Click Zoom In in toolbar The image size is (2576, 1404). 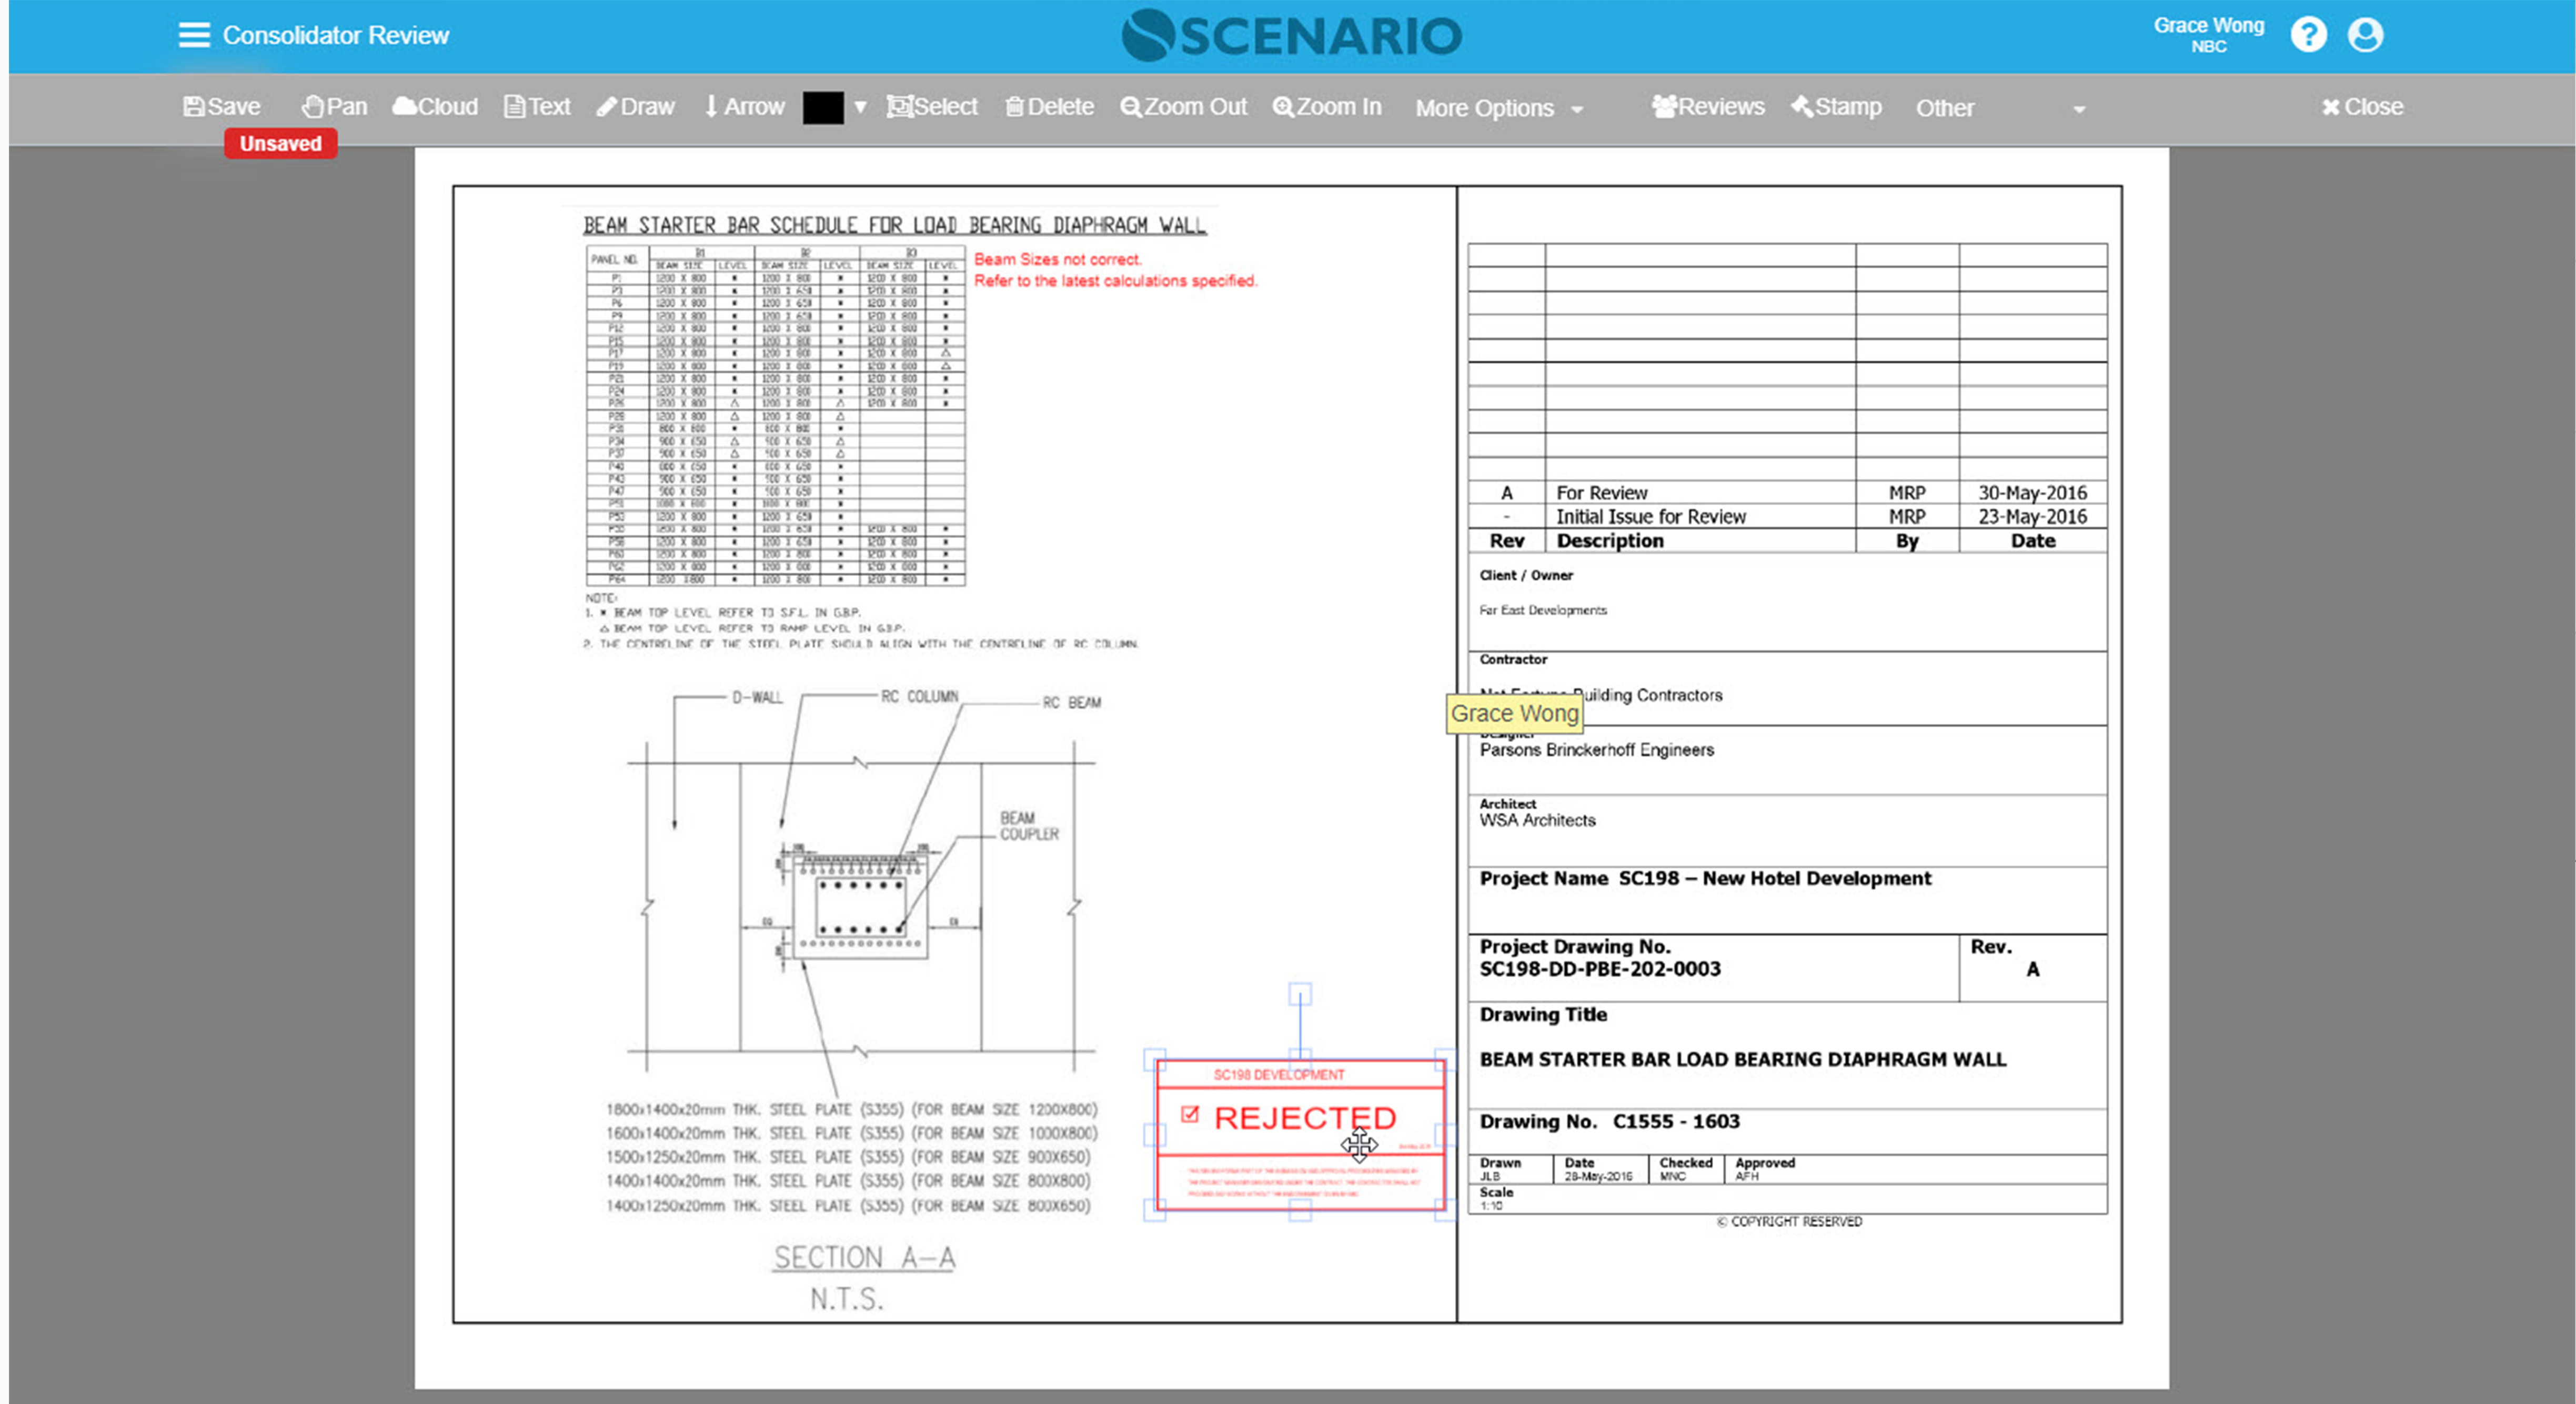point(1327,106)
